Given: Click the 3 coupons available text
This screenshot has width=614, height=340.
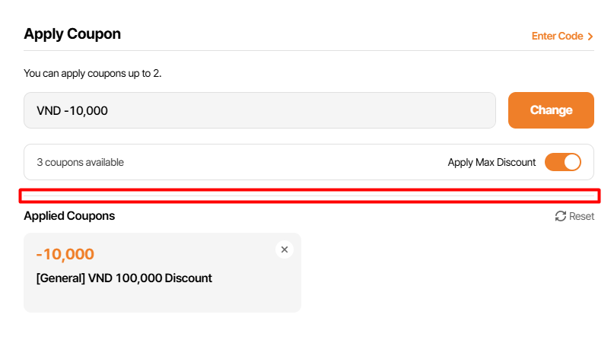Looking at the screenshot, I should click(x=80, y=162).
